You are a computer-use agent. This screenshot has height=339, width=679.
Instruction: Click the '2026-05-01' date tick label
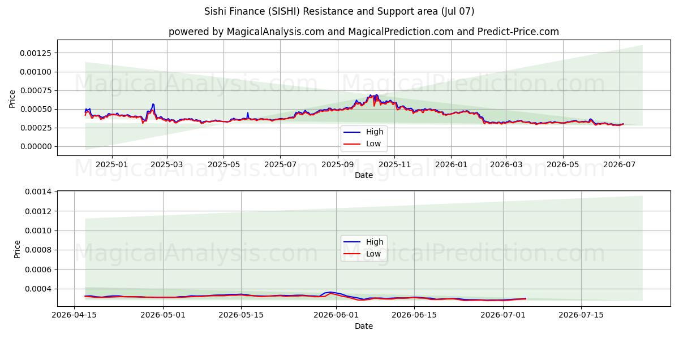click(164, 315)
